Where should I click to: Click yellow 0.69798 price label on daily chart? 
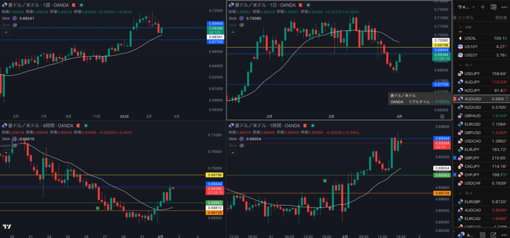[x=441, y=45]
